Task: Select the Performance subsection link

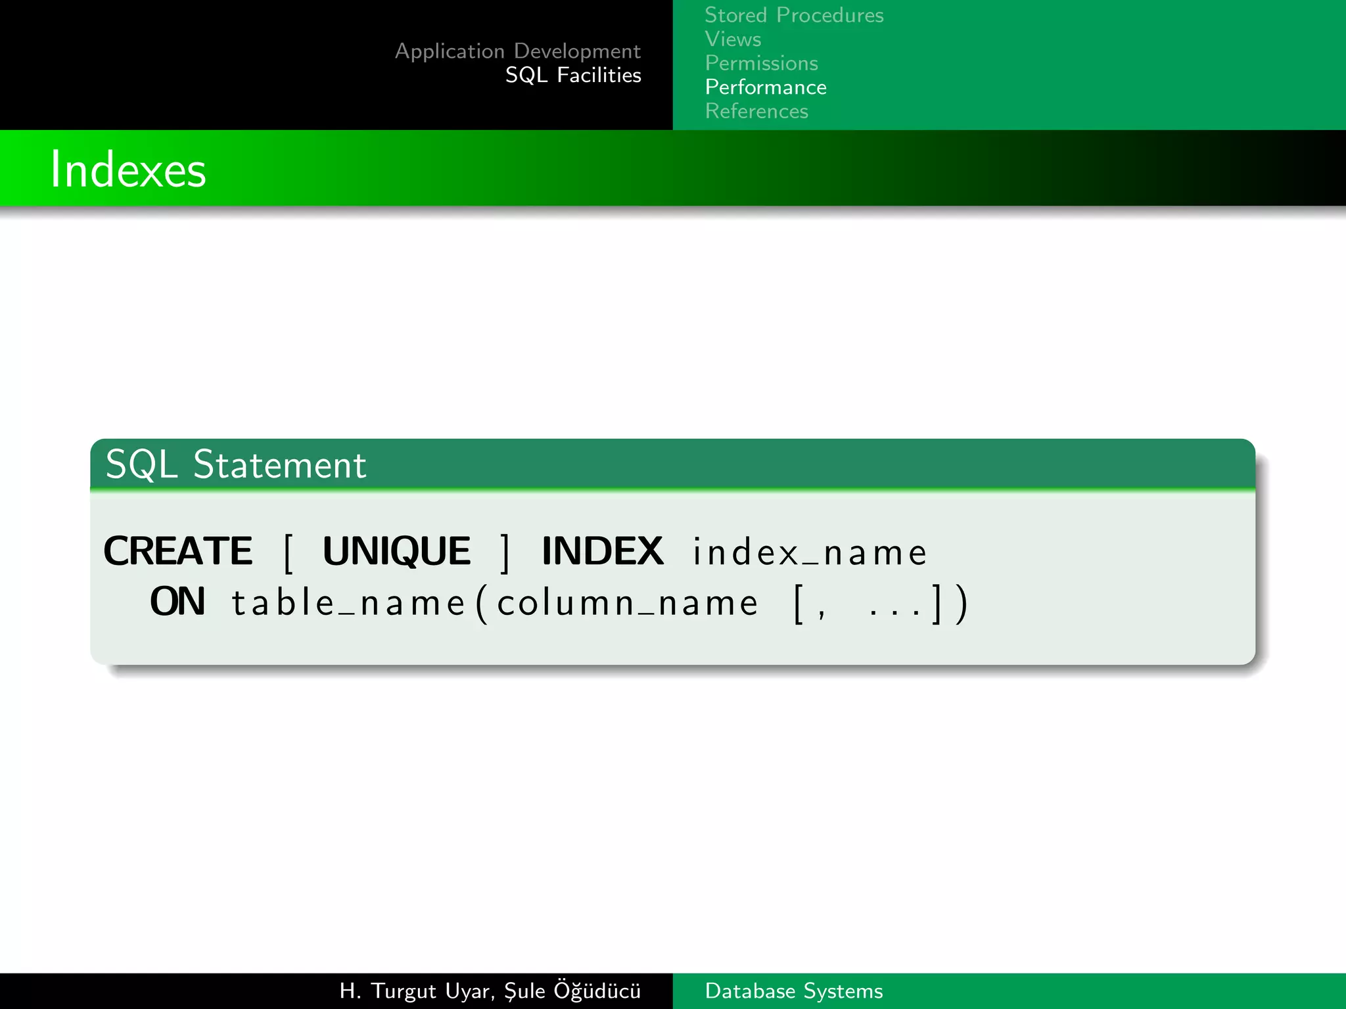Action: point(766,87)
